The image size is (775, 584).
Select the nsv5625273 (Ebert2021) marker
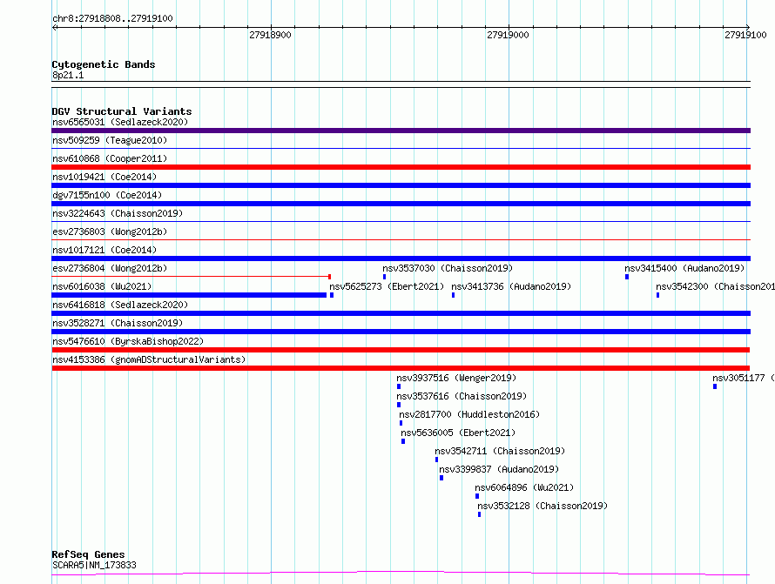[332, 295]
